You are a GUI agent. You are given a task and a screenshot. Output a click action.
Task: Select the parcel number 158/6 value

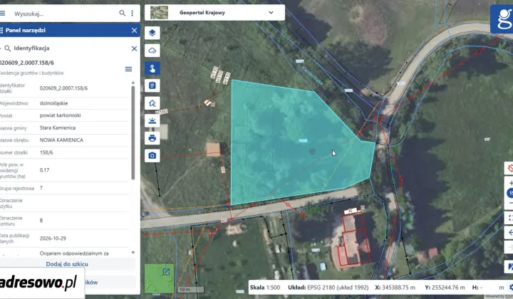46,152
